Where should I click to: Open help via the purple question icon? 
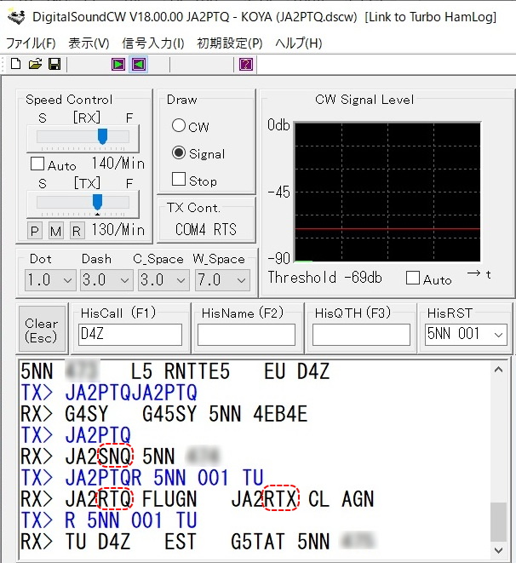(x=246, y=65)
